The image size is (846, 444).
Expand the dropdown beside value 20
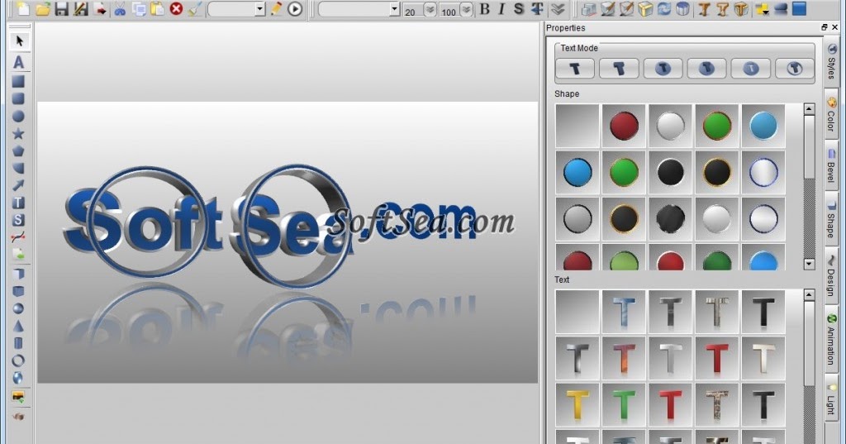(x=430, y=9)
